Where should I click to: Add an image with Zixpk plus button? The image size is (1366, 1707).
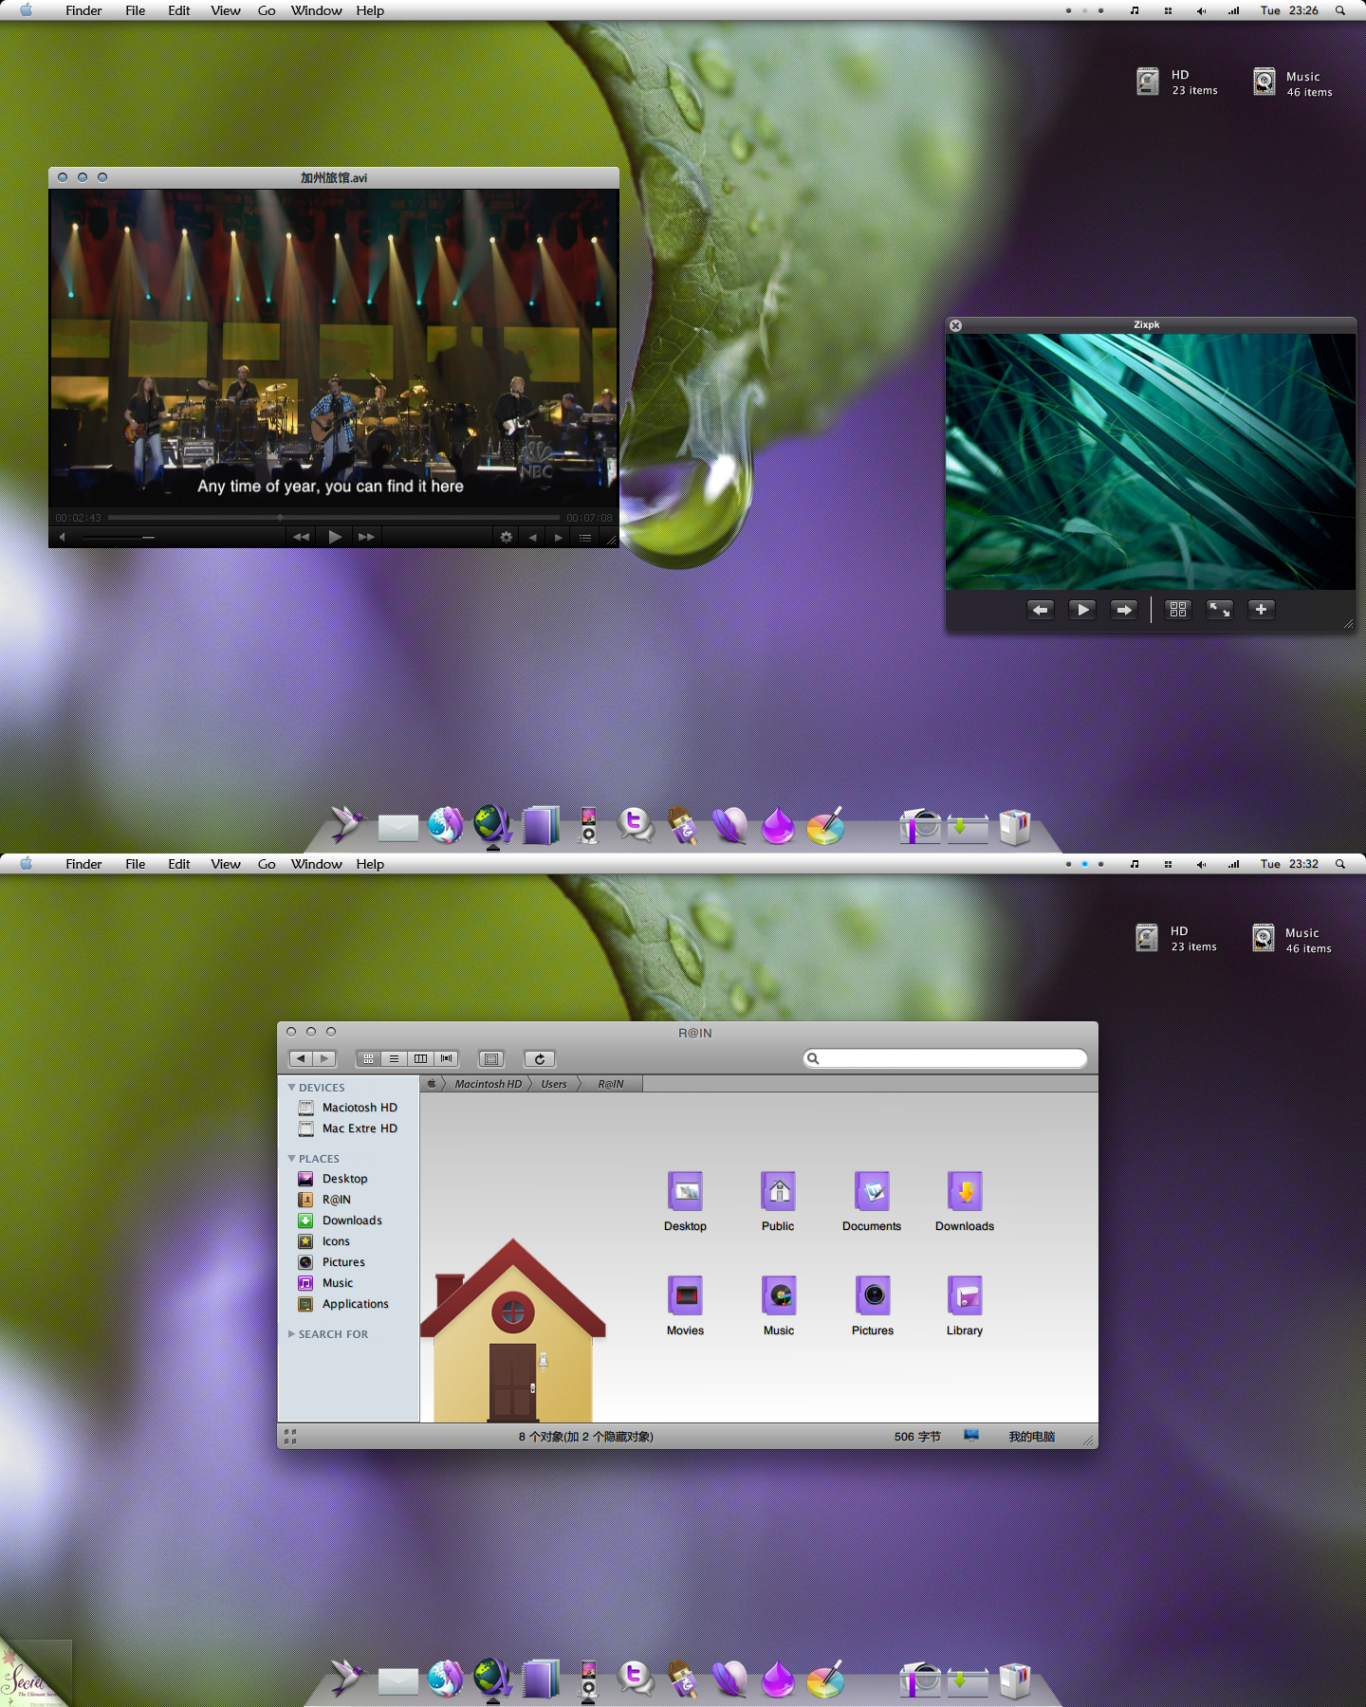[x=1262, y=610]
